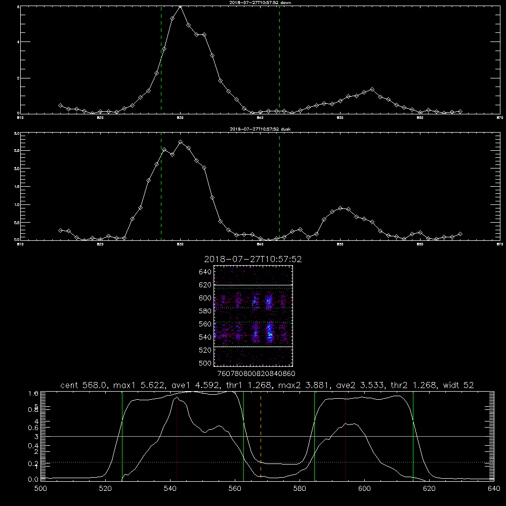Click the second green dashed line in dawn plot
This screenshot has width=506, height=506.
point(279,60)
